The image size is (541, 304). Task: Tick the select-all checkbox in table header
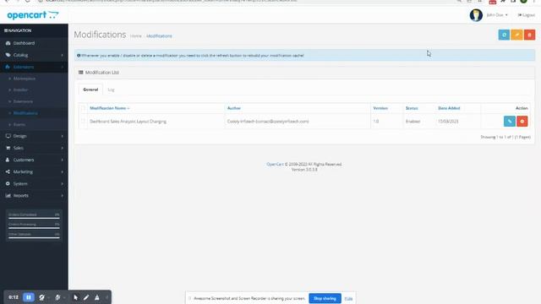pyautogui.click(x=83, y=108)
